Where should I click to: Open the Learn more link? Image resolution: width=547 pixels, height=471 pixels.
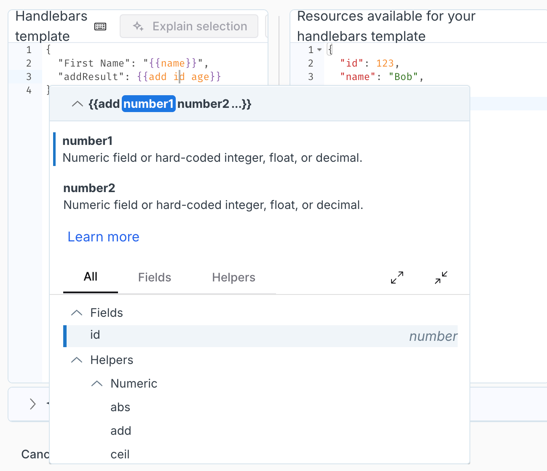(103, 237)
